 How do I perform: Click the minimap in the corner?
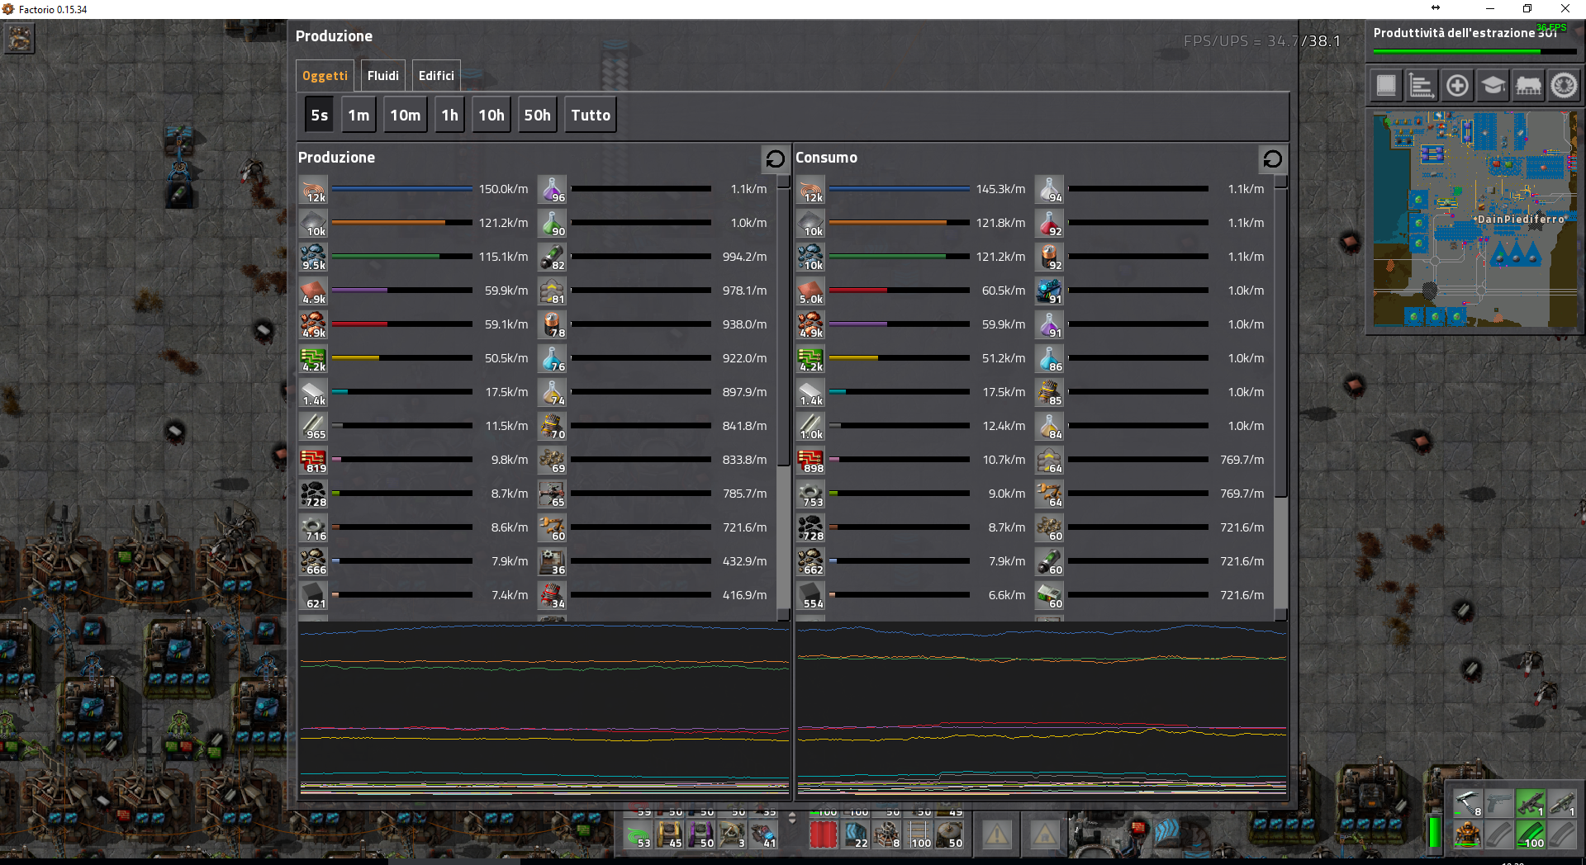click(x=1474, y=220)
